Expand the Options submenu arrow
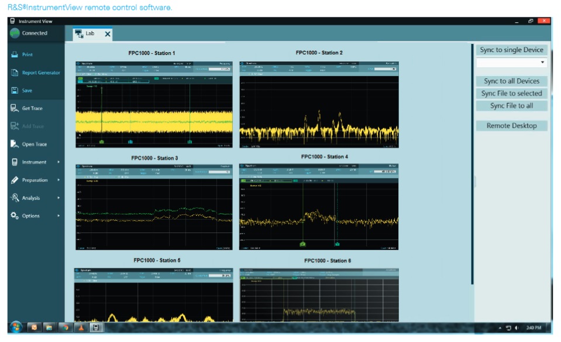 (x=58, y=216)
